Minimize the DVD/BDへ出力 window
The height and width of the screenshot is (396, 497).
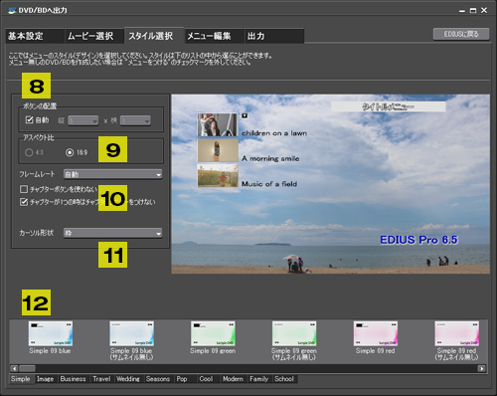pyautogui.click(x=462, y=11)
